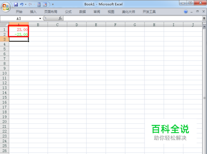
Task: Open the undo history dropdown arrow
Action: [x=26, y=5]
